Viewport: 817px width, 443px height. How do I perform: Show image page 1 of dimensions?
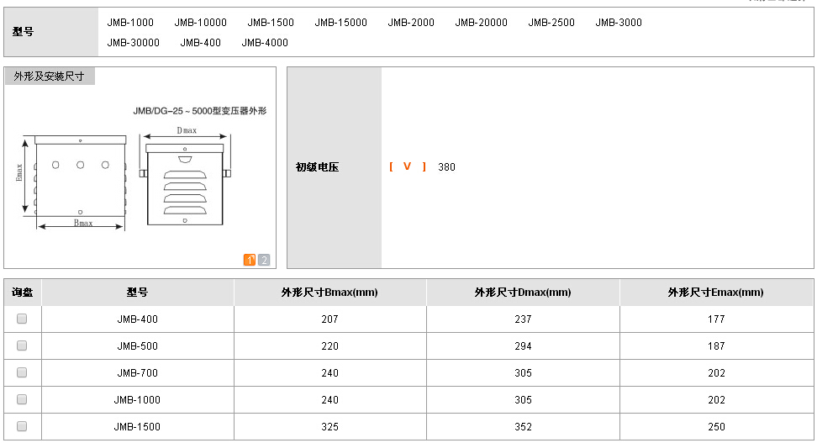pos(250,260)
